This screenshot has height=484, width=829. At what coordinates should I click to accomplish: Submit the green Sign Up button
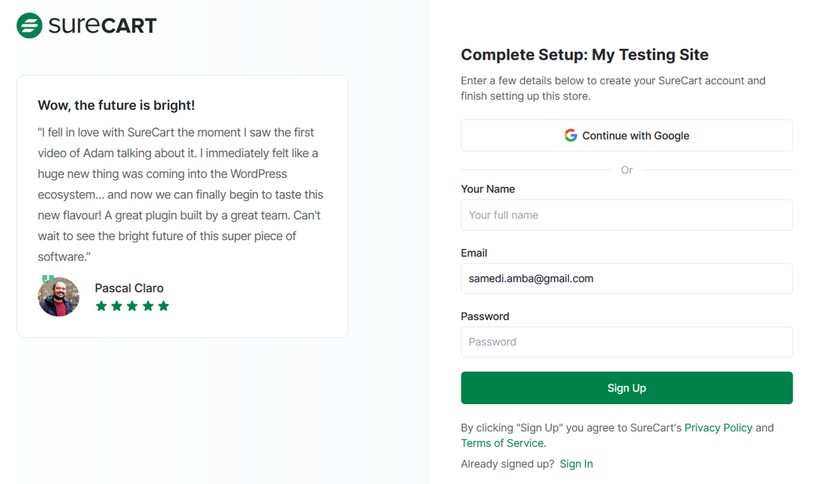click(626, 388)
